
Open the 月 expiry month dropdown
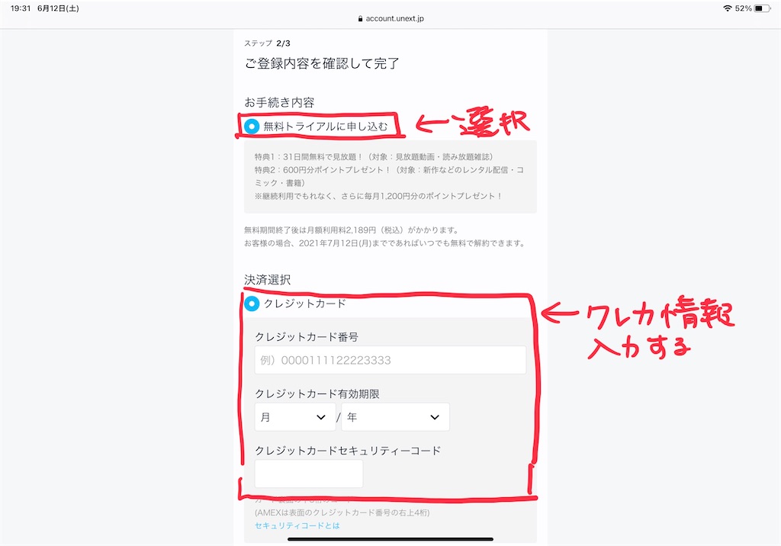point(294,416)
